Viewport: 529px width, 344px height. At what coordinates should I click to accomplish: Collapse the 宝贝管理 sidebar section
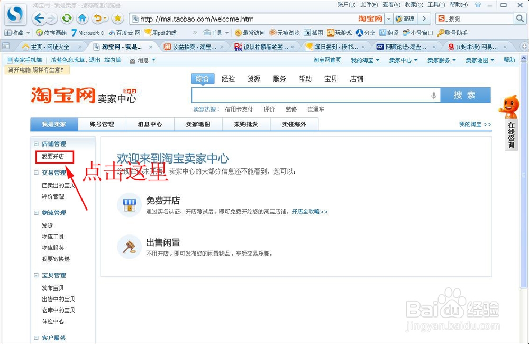click(36, 275)
